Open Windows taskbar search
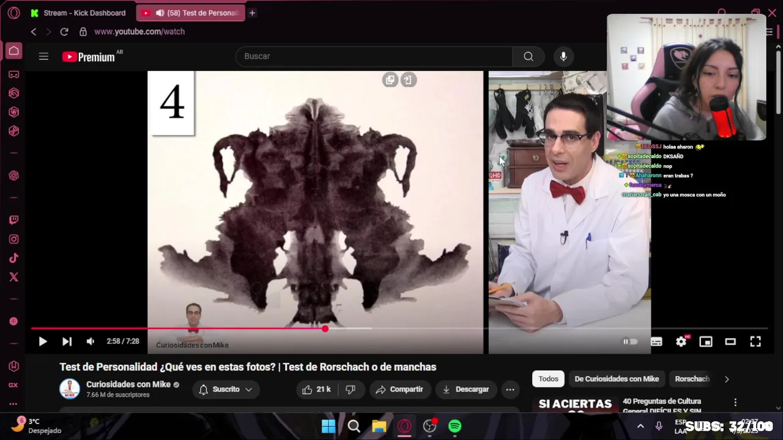 click(354, 426)
